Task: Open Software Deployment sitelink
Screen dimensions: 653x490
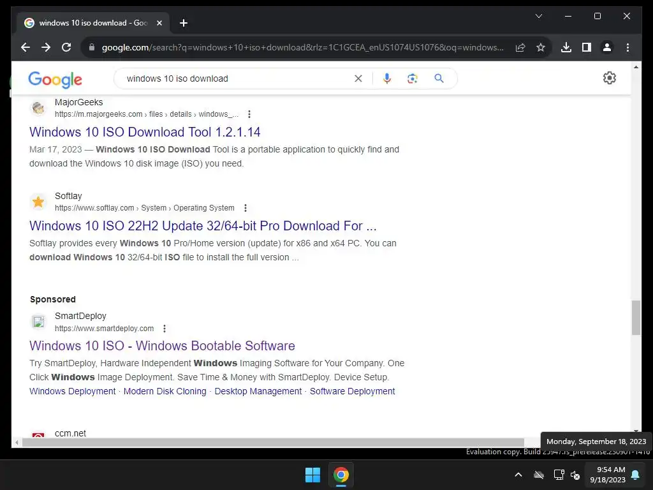Action: [352, 391]
